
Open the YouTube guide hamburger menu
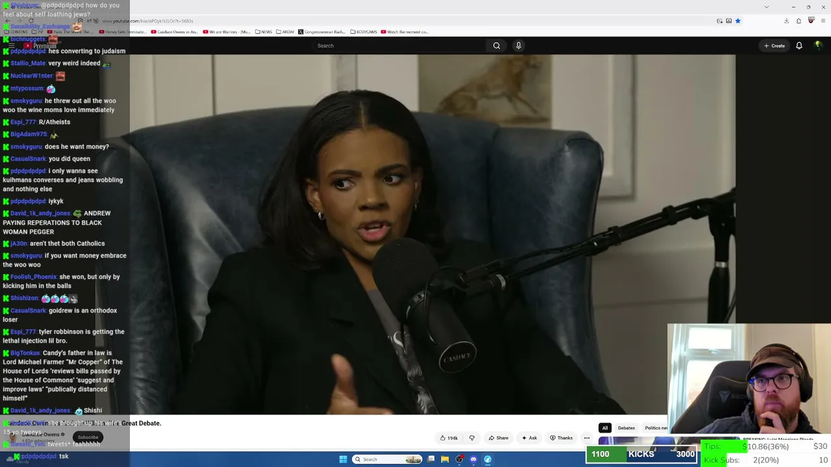(x=12, y=45)
